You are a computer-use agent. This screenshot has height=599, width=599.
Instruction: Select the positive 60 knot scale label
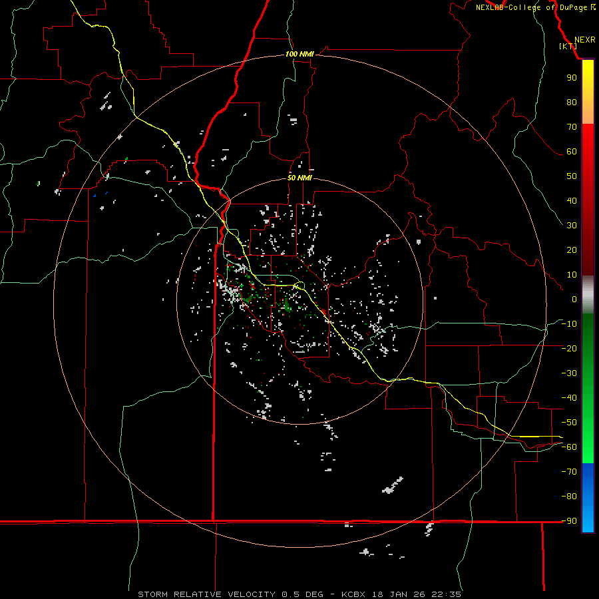tap(572, 151)
